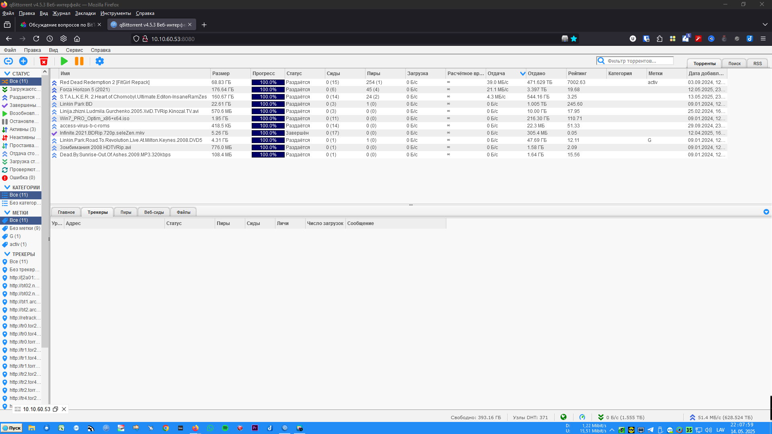Select Без метки (9) tag filter
The height and width of the screenshot is (434, 772).
pyautogui.click(x=21, y=228)
